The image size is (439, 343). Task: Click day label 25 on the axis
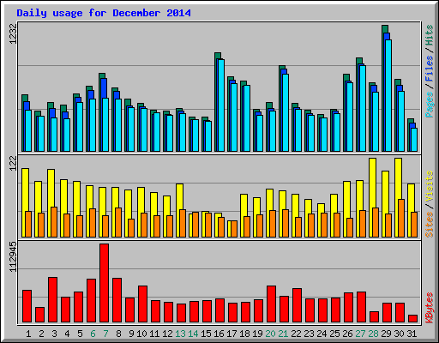[334, 334]
